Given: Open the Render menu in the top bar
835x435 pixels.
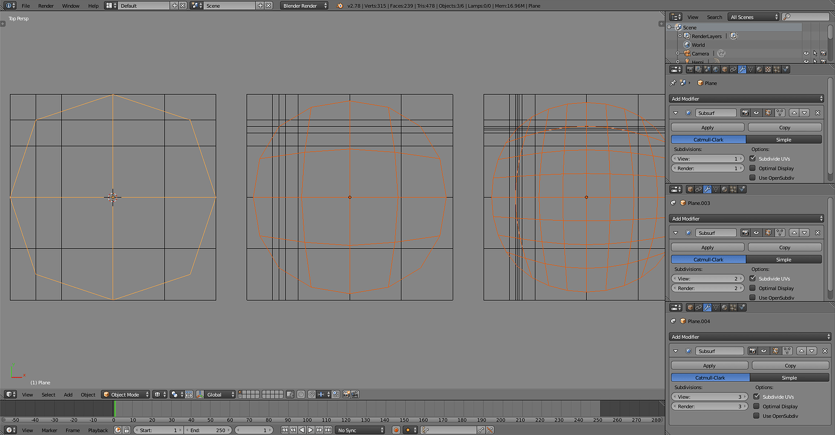Looking at the screenshot, I should [x=46, y=5].
